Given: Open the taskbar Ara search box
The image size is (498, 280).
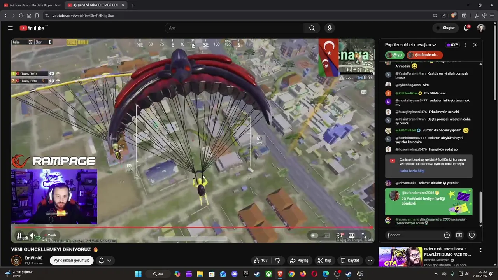Looking at the screenshot, I should pyautogui.click(x=158, y=274).
